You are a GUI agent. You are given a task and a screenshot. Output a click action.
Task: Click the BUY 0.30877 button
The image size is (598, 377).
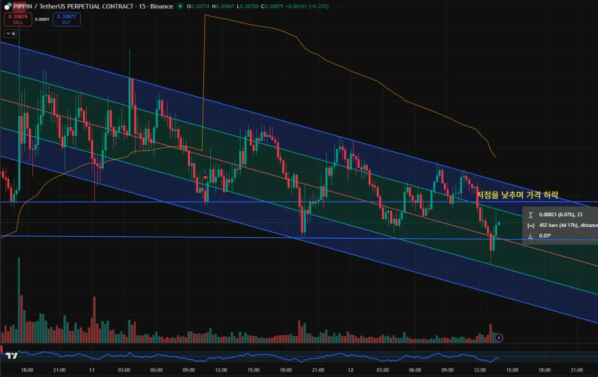[x=67, y=19]
